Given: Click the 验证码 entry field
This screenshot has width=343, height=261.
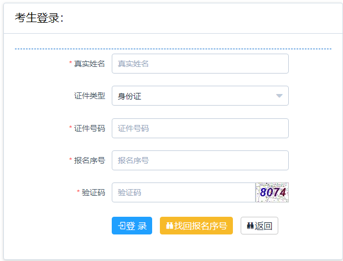Looking at the screenshot, I should (183, 192).
